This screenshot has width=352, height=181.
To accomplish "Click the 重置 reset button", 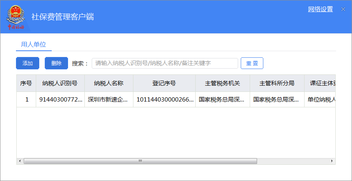I will 252,63.
